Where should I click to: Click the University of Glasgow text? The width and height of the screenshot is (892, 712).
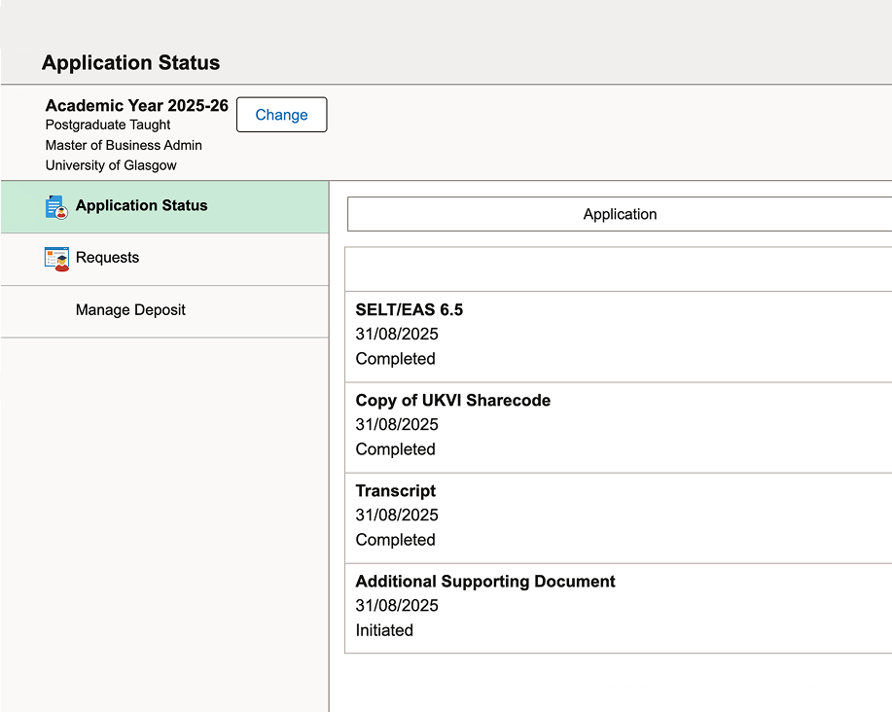(x=111, y=165)
